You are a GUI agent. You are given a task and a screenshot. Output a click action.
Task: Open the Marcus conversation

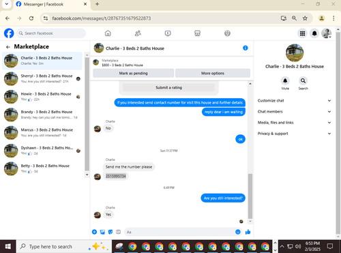pyautogui.click(x=42, y=132)
